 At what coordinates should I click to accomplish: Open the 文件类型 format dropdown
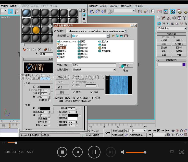[x=114, y=70]
